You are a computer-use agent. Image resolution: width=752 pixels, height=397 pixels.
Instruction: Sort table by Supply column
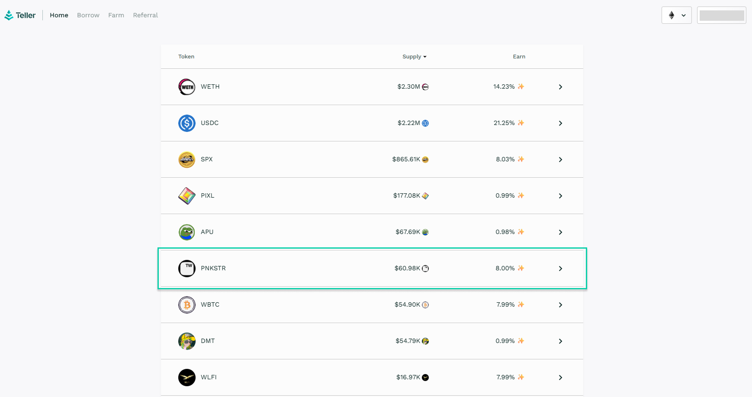[414, 57]
